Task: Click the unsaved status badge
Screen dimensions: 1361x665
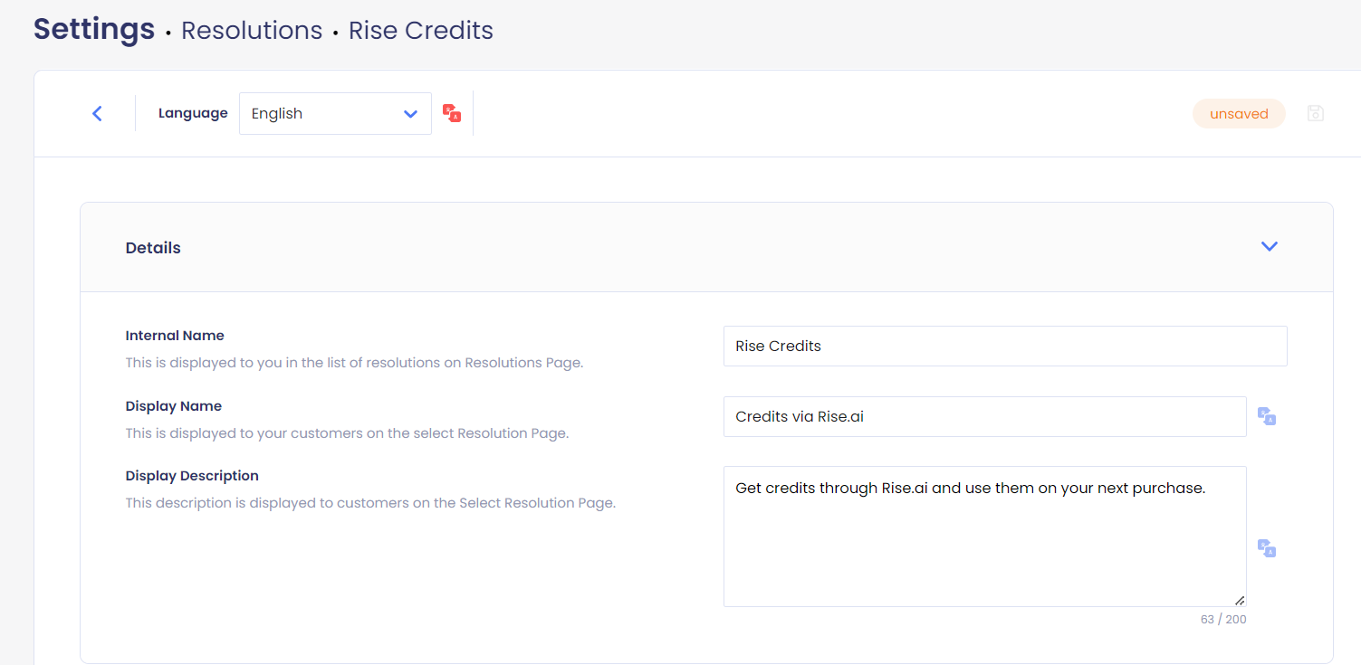Action: click(1239, 114)
